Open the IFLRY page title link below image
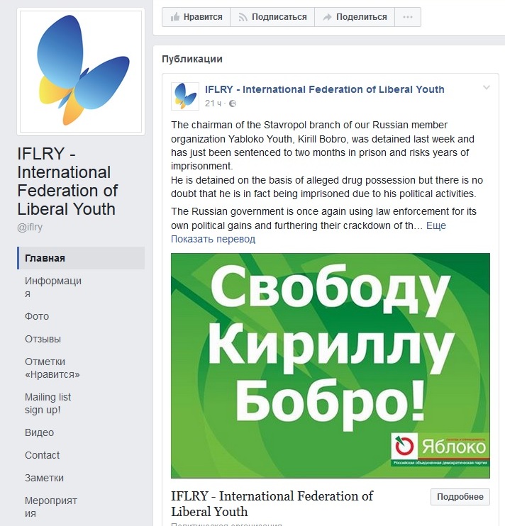Viewport: 505px width, 526px height. pyautogui.click(x=272, y=503)
